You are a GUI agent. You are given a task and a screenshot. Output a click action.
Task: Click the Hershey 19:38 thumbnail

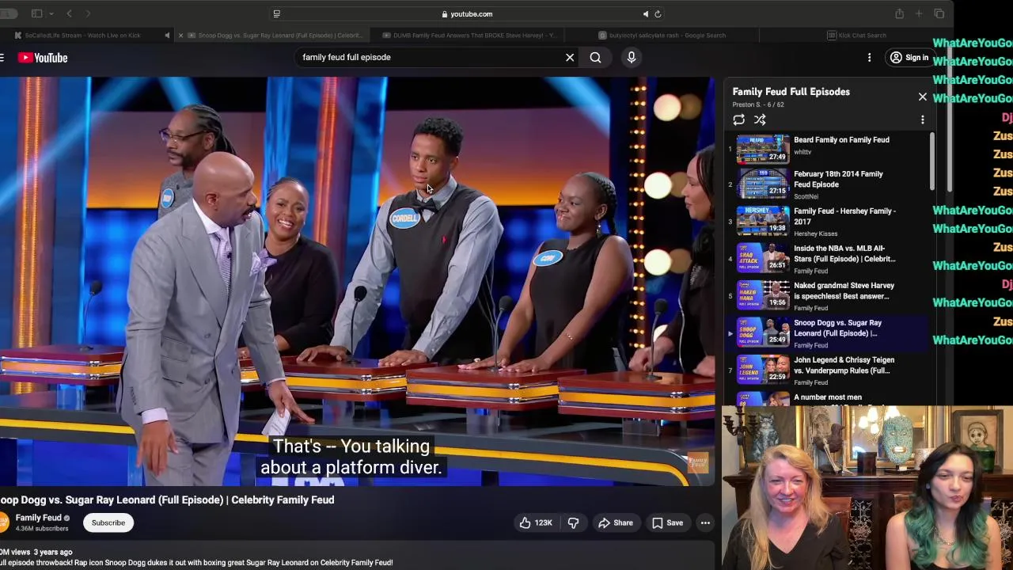pos(763,222)
